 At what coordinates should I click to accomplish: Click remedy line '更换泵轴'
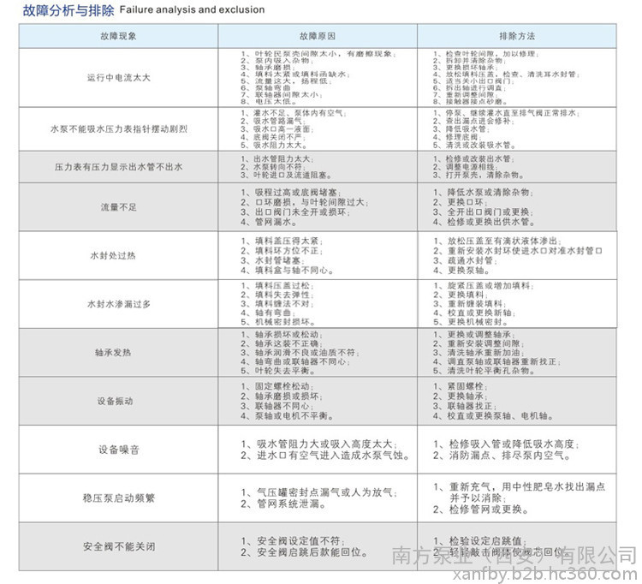(461, 271)
